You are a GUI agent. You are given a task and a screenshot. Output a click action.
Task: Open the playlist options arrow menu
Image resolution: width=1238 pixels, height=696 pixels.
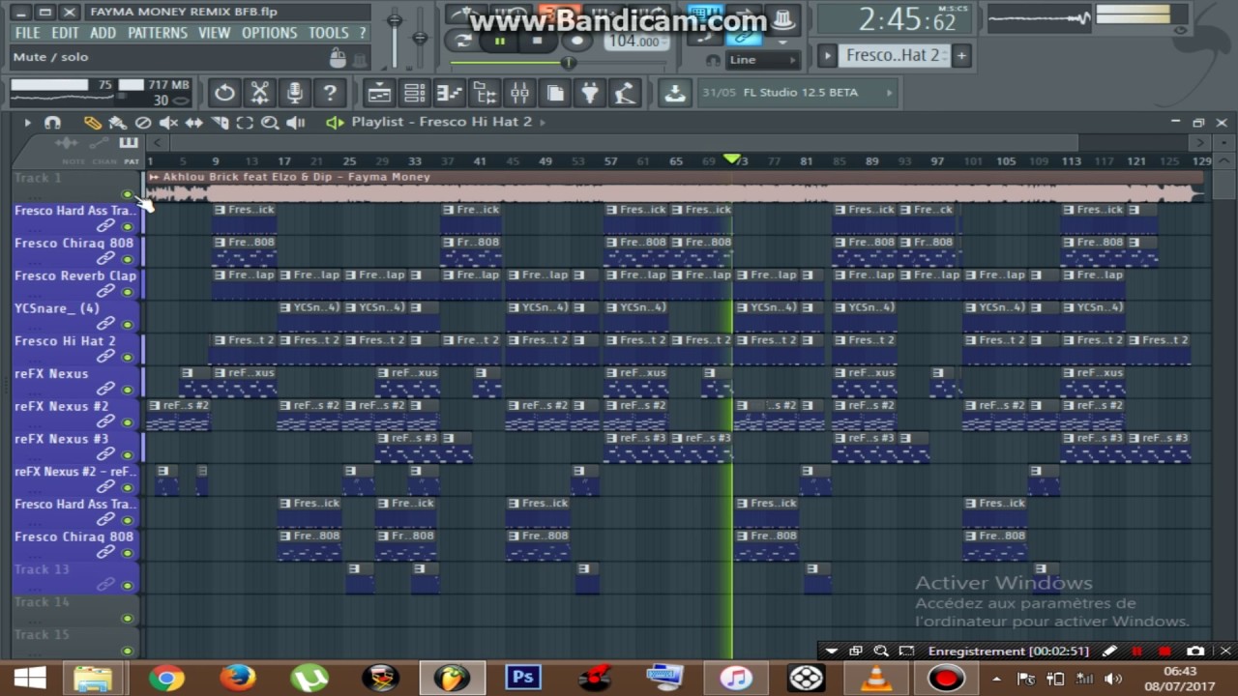coord(27,123)
